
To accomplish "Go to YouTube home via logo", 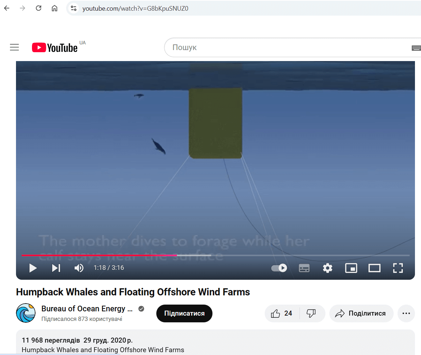I will [55, 48].
